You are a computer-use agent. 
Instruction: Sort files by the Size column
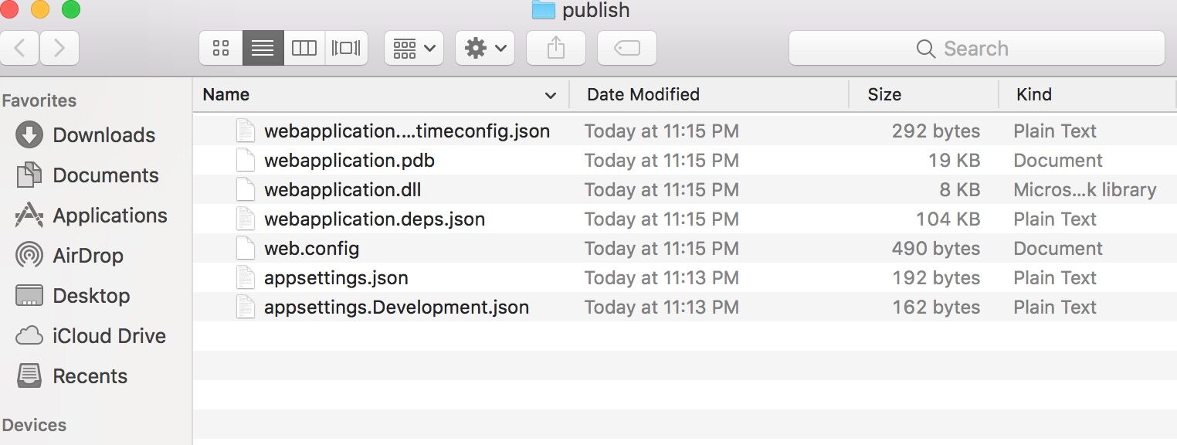(x=884, y=94)
